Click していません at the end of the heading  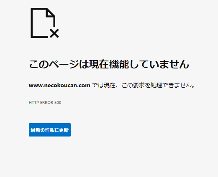(x=159, y=64)
